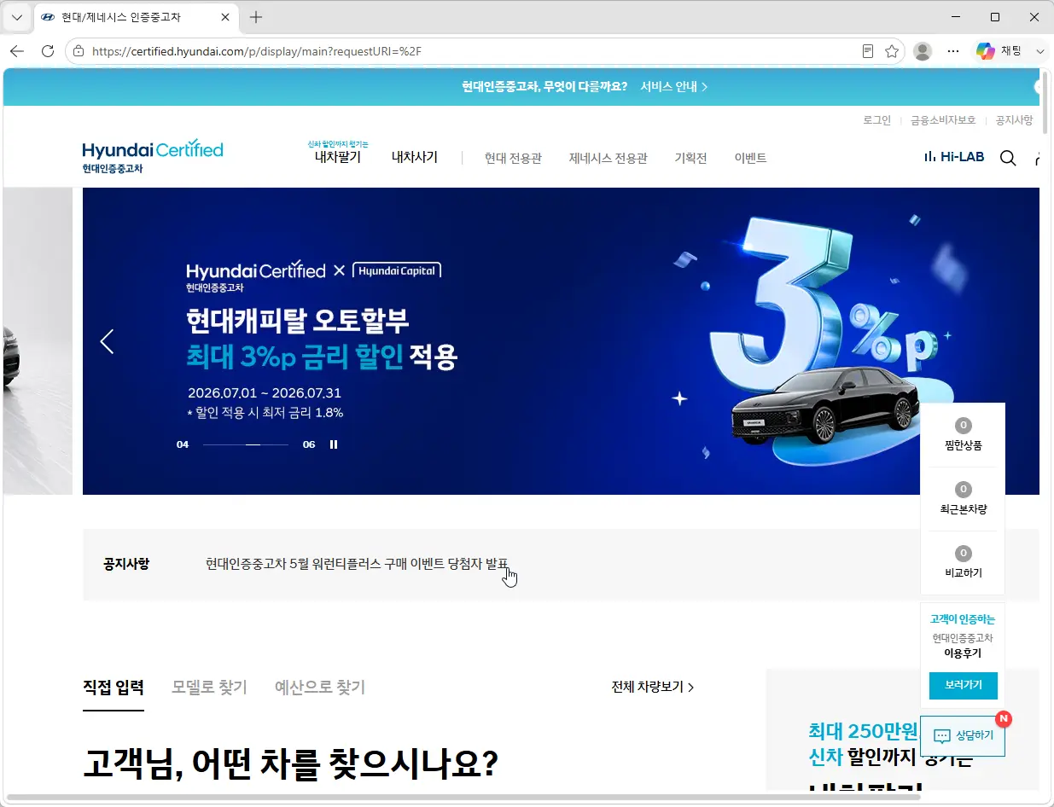The width and height of the screenshot is (1054, 807).
Task: Open 전체 차량보기 link
Action: click(x=653, y=687)
